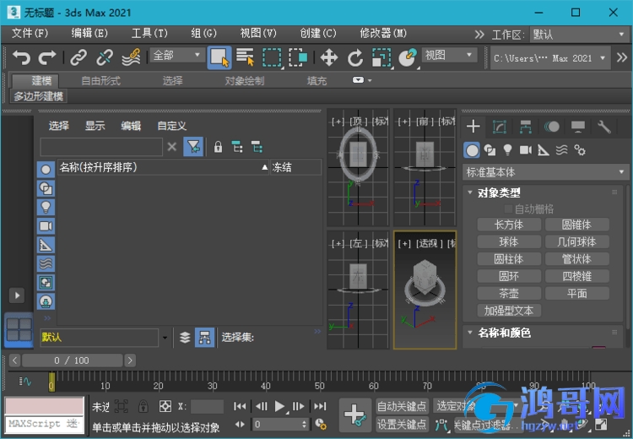
Task: Toggle Display Space Warps filter in explorer
Action: pos(46,263)
